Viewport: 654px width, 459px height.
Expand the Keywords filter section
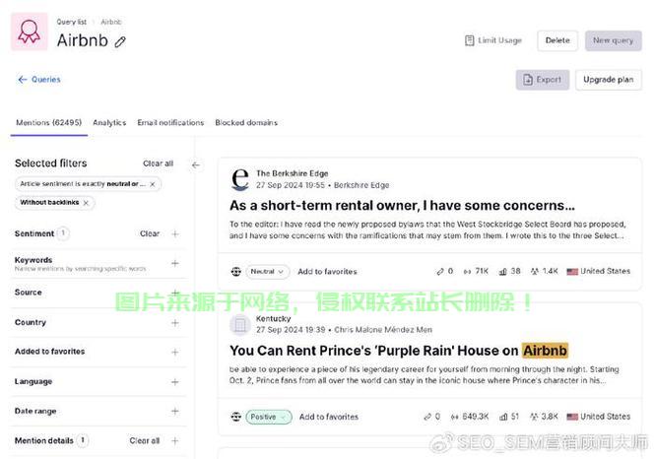[175, 263]
